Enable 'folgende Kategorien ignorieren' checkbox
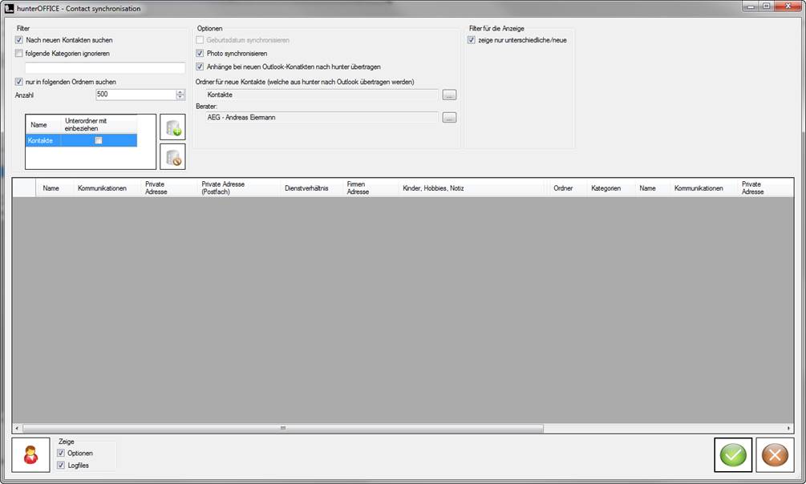 [19, 54]
